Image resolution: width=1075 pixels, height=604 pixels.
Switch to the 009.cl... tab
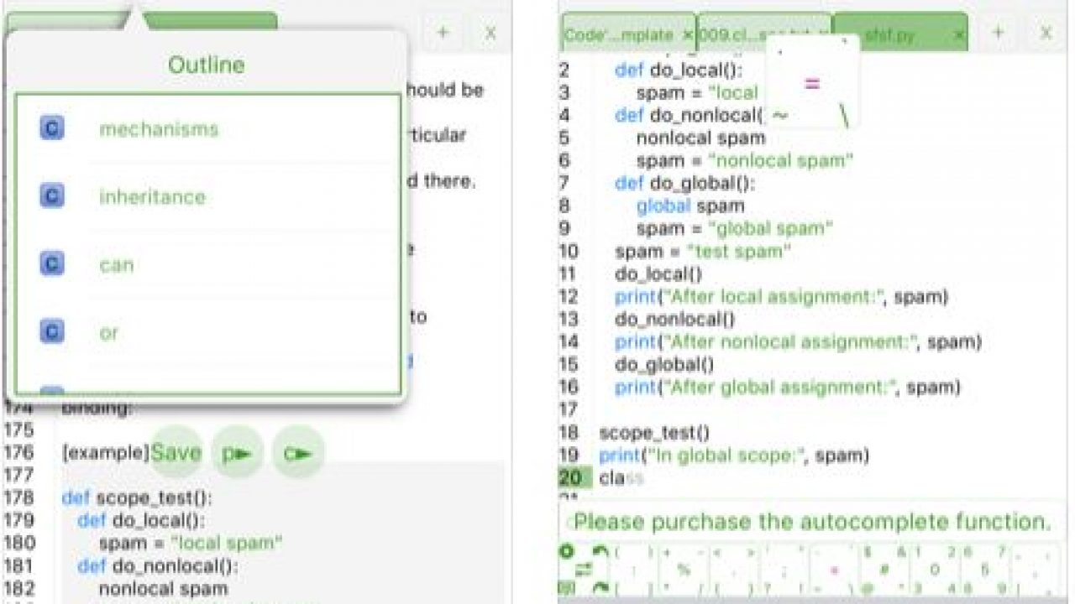pos(764,34)
